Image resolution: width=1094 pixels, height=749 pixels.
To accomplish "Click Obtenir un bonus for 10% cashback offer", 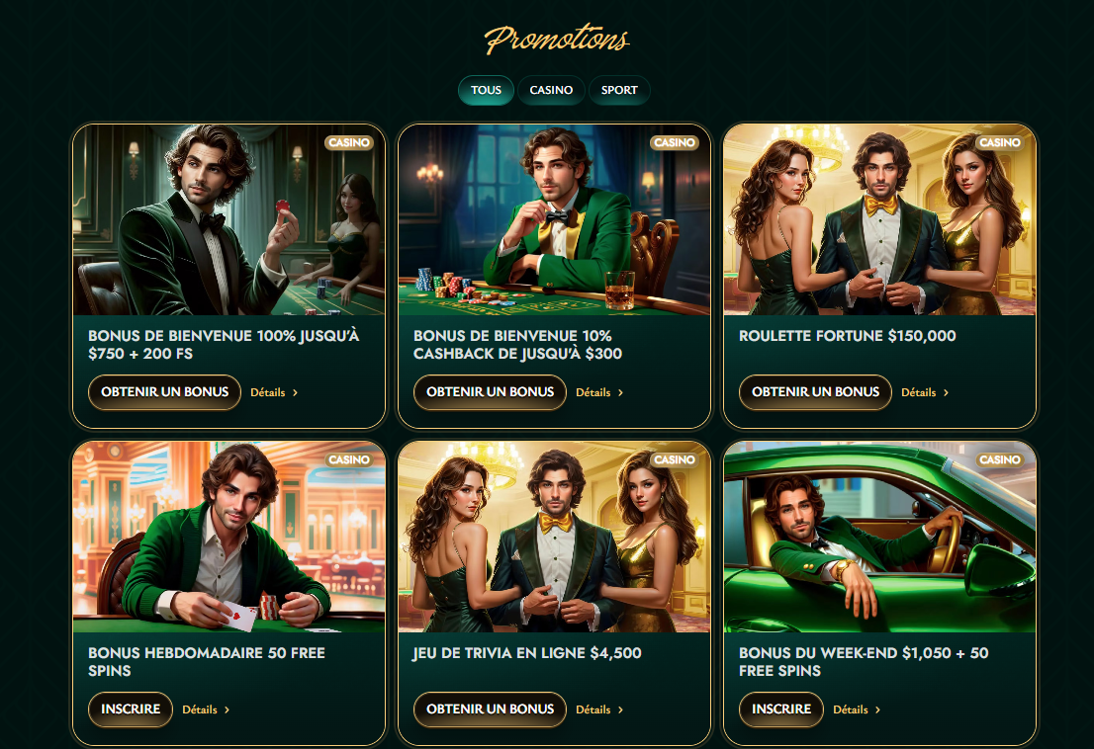I will tap(490, 392).
